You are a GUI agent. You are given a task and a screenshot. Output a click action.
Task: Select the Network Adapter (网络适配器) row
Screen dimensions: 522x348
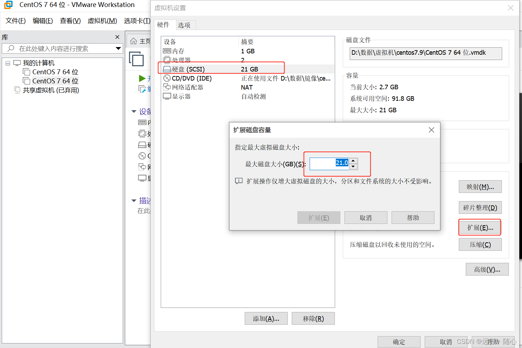point(248,87)
